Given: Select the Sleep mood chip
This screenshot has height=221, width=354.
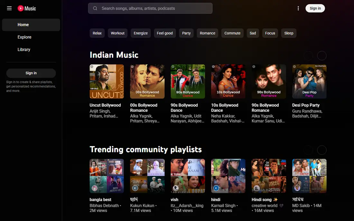Looking at the screenshot, I should tap(289, 33).
